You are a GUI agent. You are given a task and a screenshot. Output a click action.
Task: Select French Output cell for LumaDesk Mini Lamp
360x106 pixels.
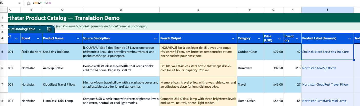click(198, 99)
